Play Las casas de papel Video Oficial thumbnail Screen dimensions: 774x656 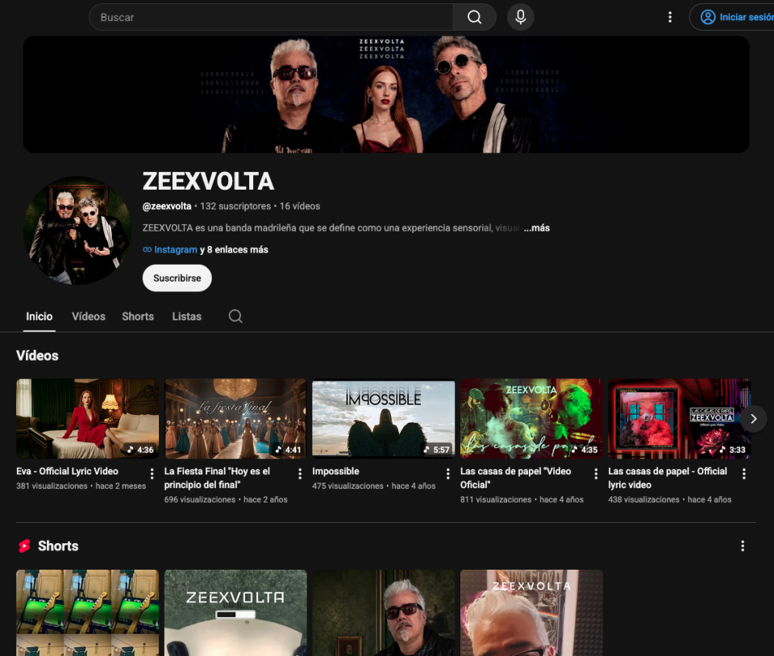pos(531,419)
